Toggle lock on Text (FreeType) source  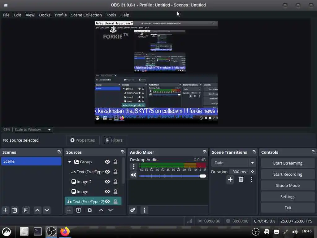[115, 172]
